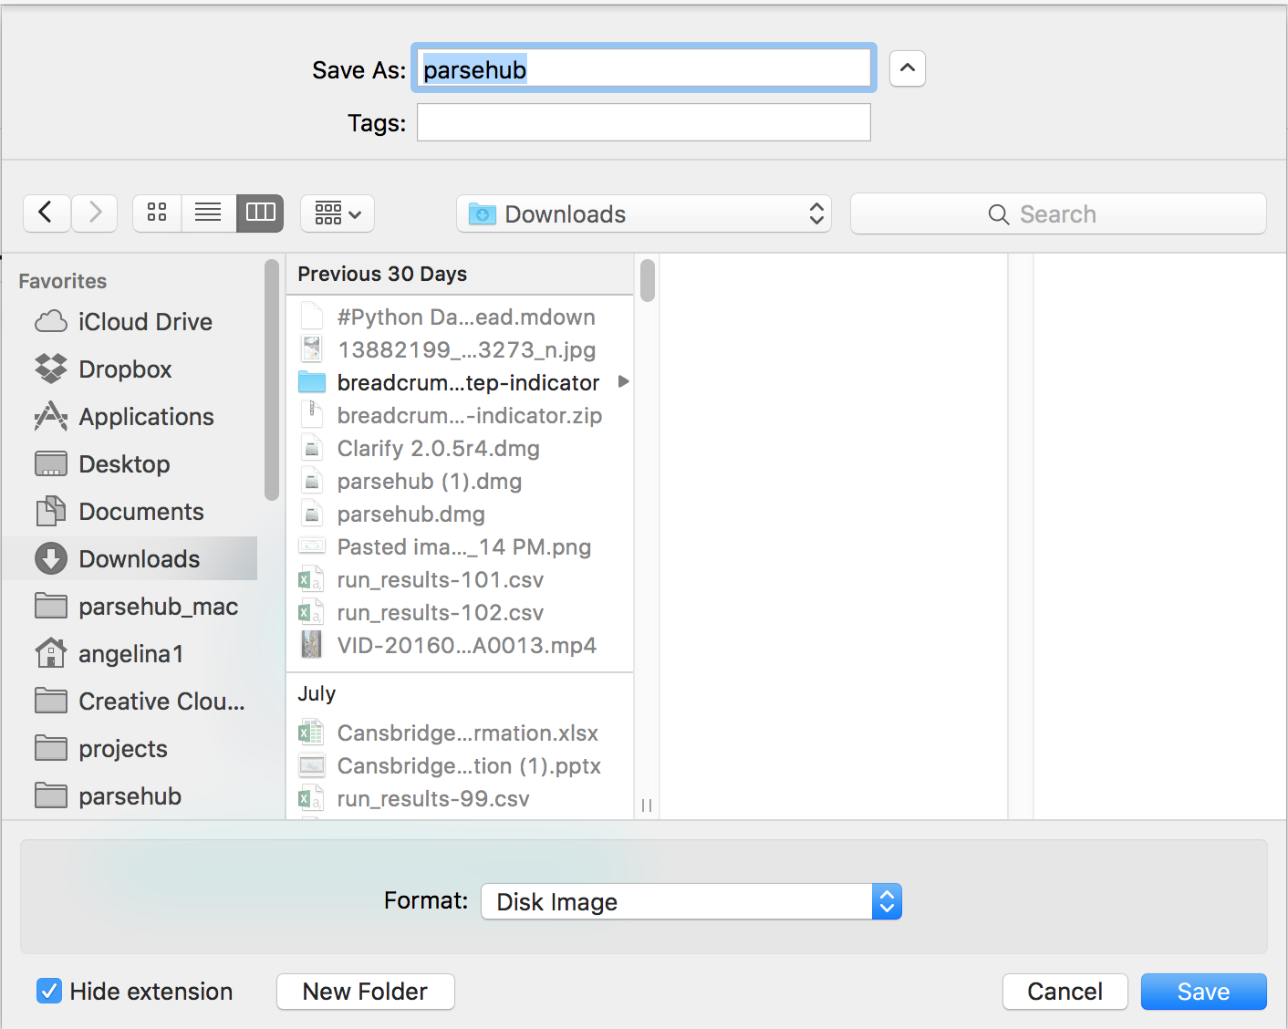
Task: Select Clarify 2.0.5r4.dmg file
Action: point(460,448)
